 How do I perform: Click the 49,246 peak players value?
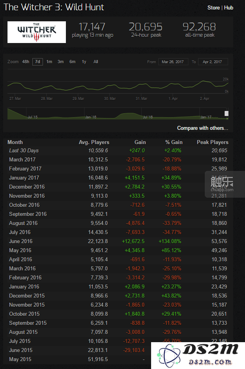(x=219, y=250)
